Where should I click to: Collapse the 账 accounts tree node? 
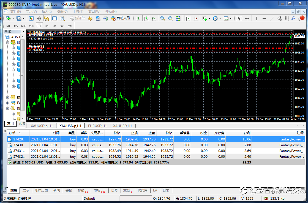8,43
